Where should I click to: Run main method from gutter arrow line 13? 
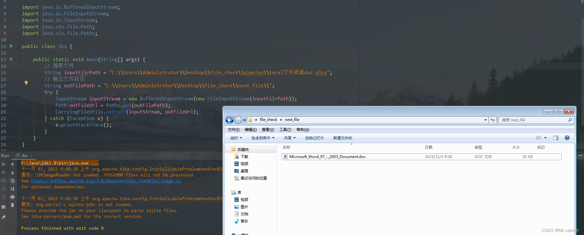(12, 59)
